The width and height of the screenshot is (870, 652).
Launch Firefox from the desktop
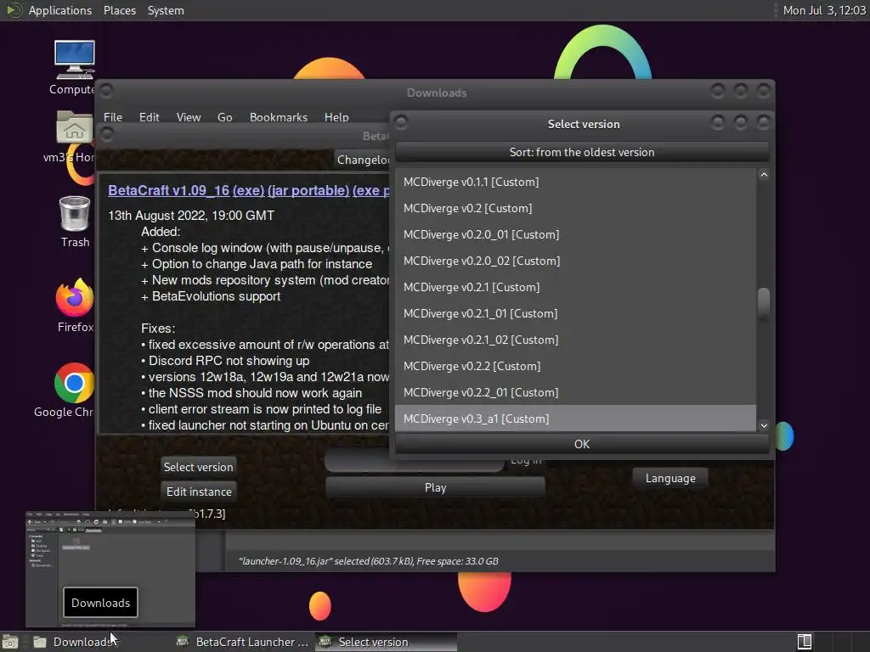[x=75, y=297]
